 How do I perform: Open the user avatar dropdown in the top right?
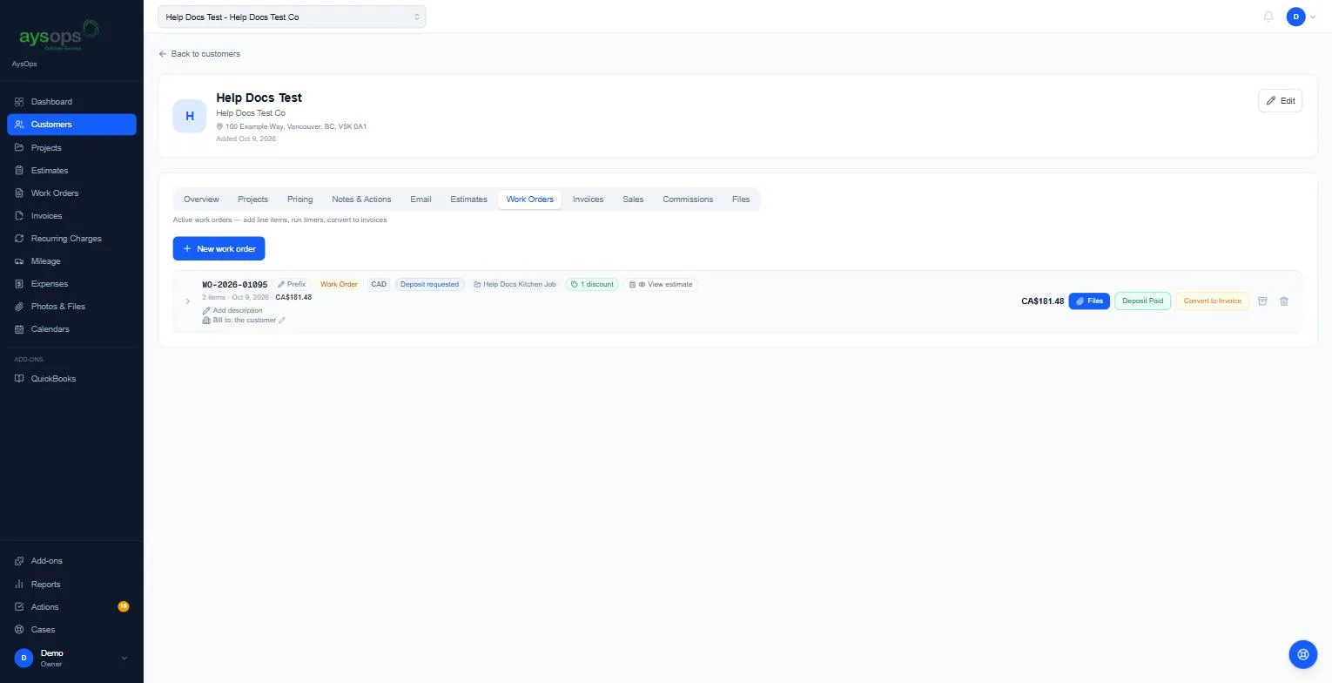pos(1301,17)
